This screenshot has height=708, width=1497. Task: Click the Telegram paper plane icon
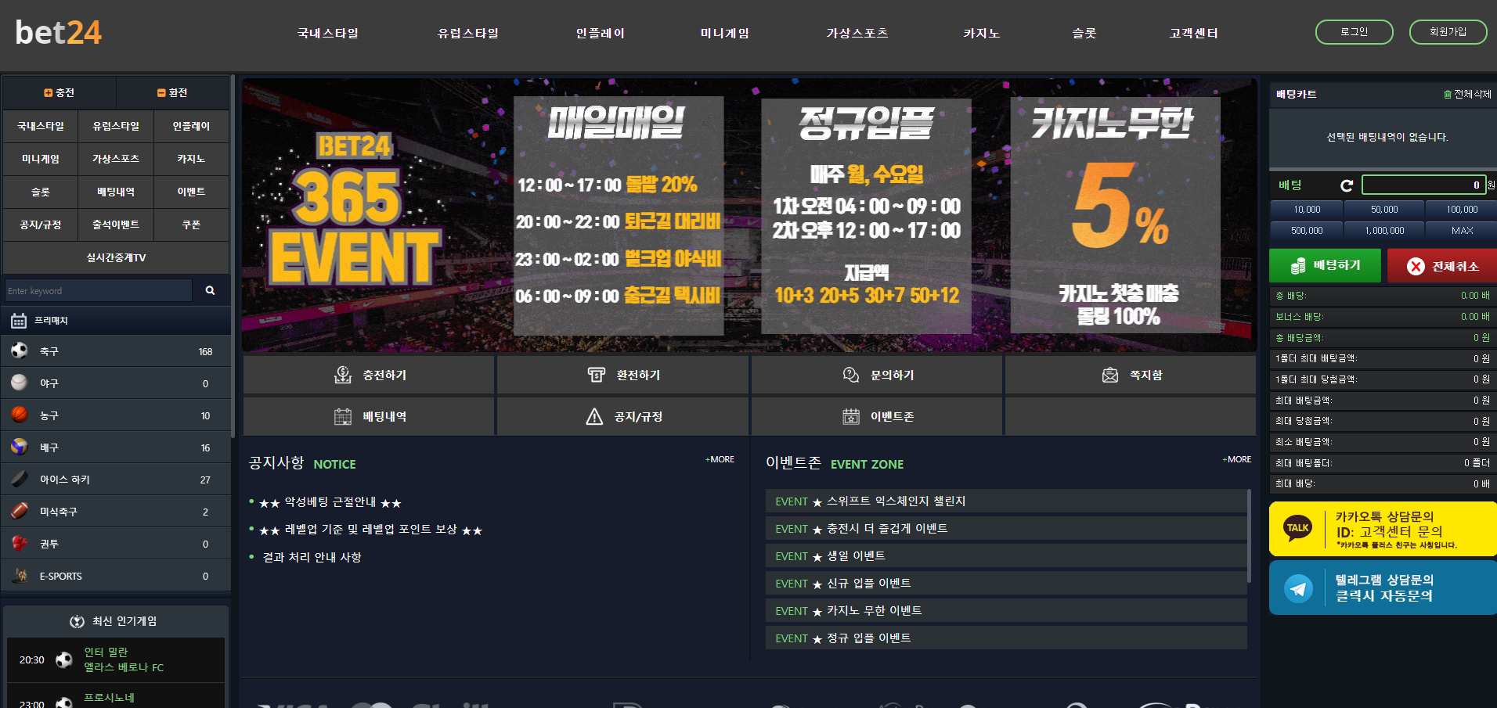tap(1298, 588)
